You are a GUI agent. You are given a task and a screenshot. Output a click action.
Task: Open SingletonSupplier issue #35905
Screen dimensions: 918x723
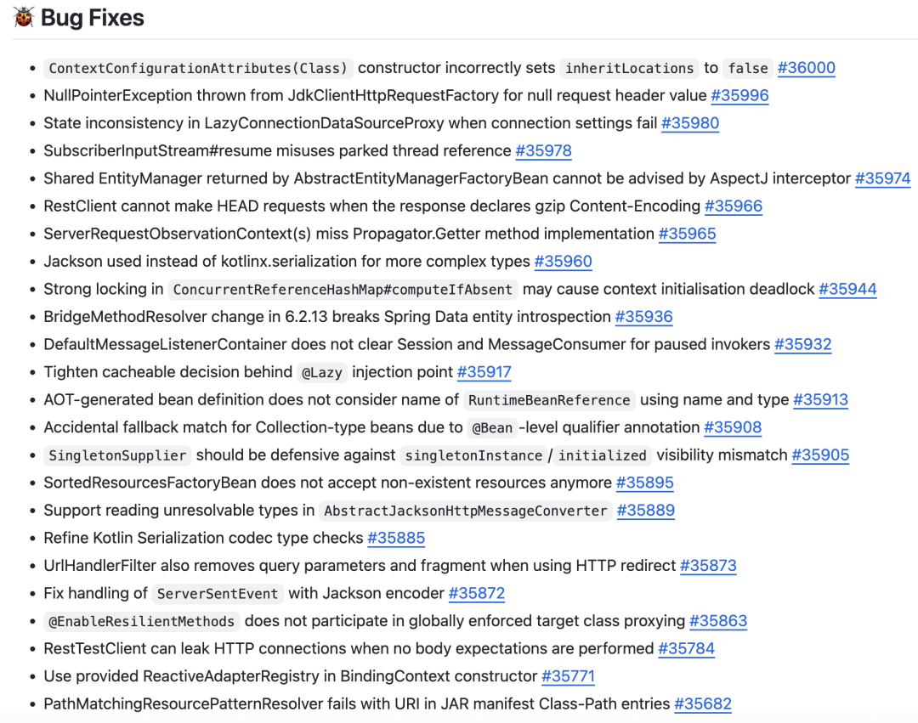coord(820,455)
